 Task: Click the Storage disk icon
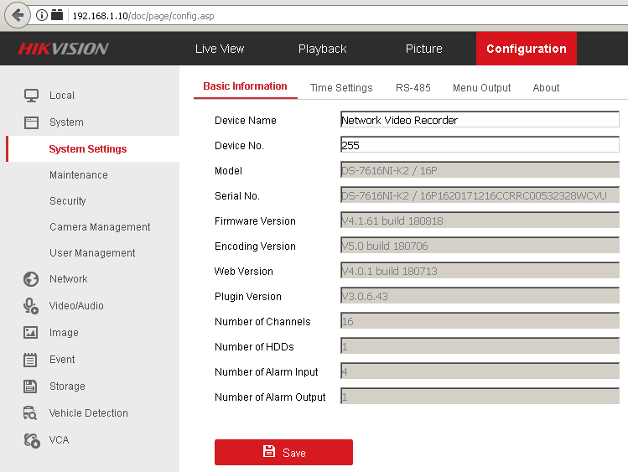[x=31, y=386]
